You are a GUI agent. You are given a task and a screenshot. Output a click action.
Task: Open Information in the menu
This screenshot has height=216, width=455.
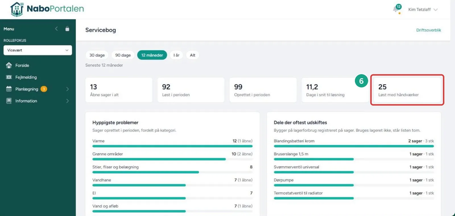coord(26,101)
